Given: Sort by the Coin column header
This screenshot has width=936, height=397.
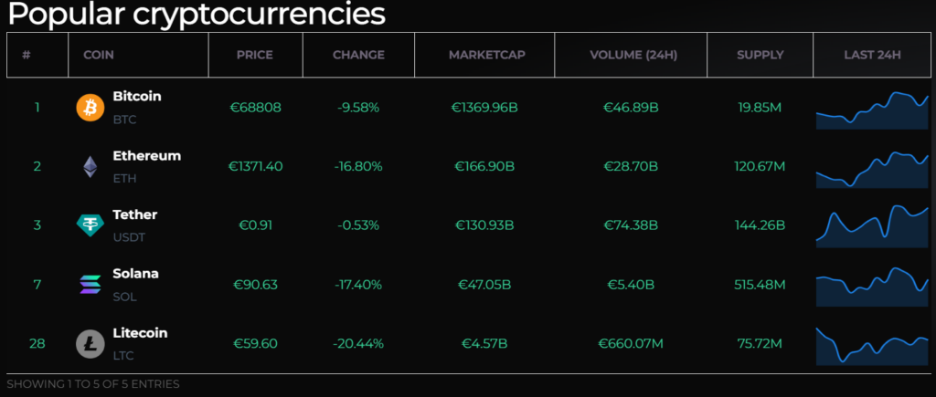Looking at the screenshot, I should pos(98,55).
